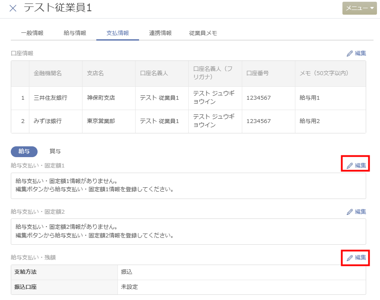Close the テスト従業員1 employee page with X
Screen dimensions: 380x300
pyautogui.click(x=13, y=8)
